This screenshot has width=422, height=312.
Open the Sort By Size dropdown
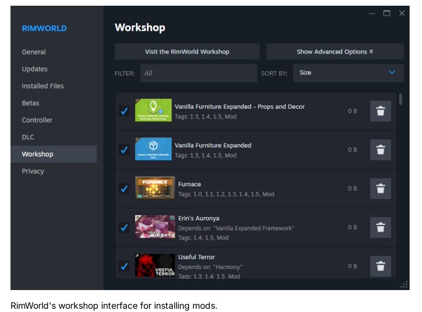coord(348,73)
